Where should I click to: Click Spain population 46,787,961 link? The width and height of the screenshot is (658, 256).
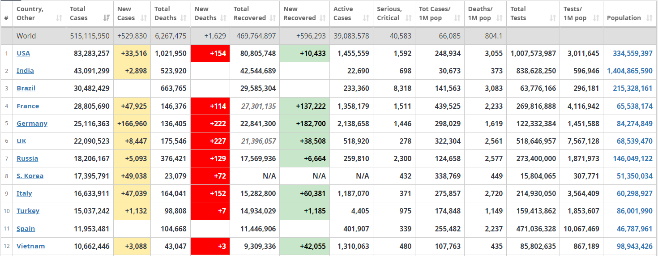pos(635,229)
